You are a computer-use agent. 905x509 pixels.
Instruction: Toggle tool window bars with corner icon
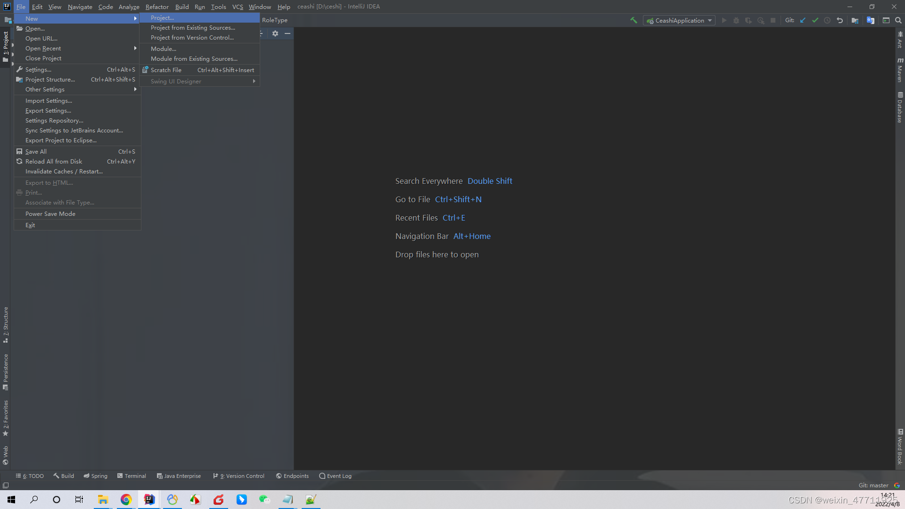[6, 485]
